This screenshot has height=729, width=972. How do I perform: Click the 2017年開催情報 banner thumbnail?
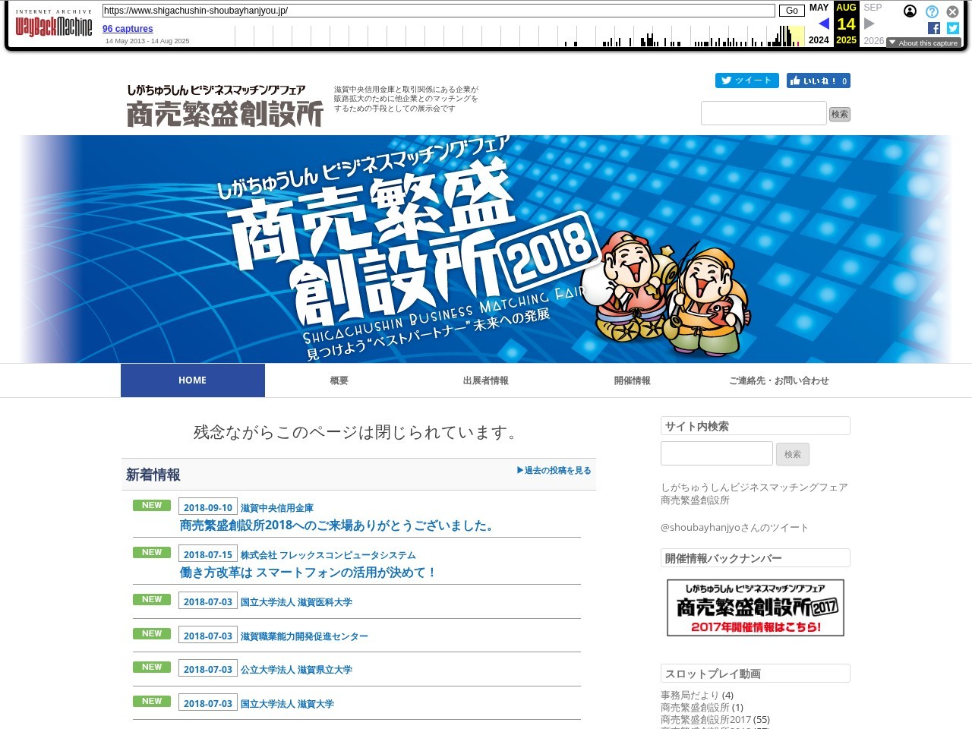(755, 607)
